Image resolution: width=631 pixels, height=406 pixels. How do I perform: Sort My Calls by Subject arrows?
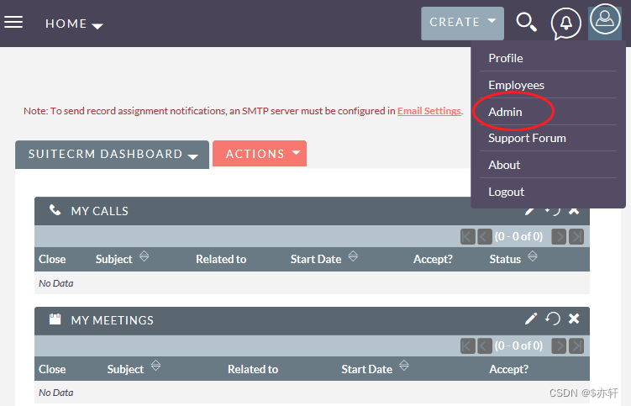click(x=144, y=256)
